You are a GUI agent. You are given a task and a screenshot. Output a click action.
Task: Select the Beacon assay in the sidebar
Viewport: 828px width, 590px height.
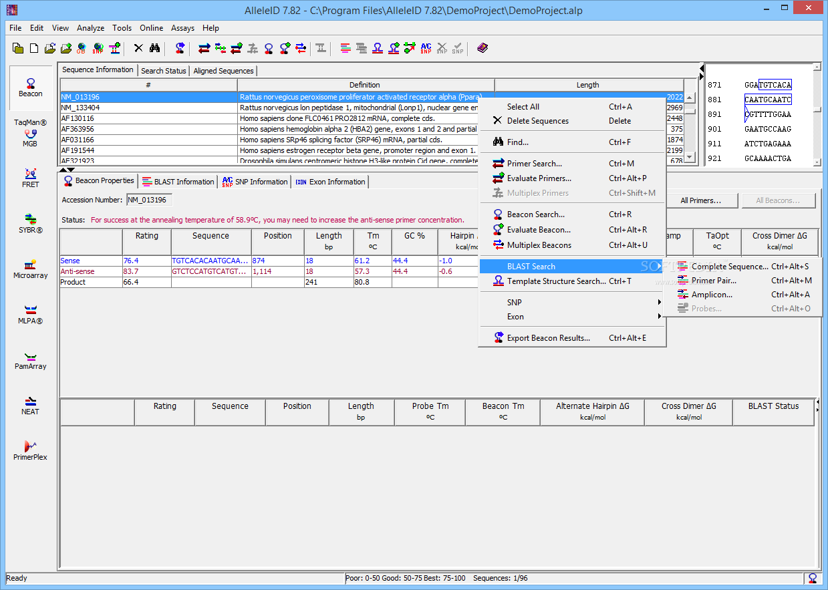[x=31, y=88]
